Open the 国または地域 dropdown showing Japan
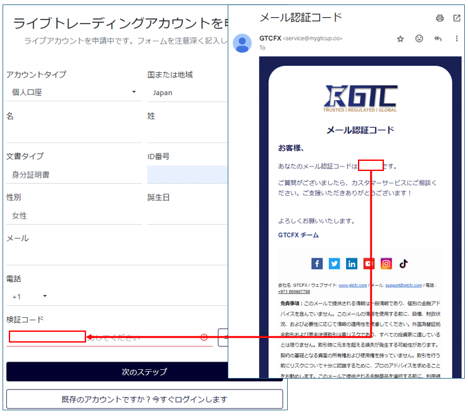468x416 pixels. click(x=187, y=92)
